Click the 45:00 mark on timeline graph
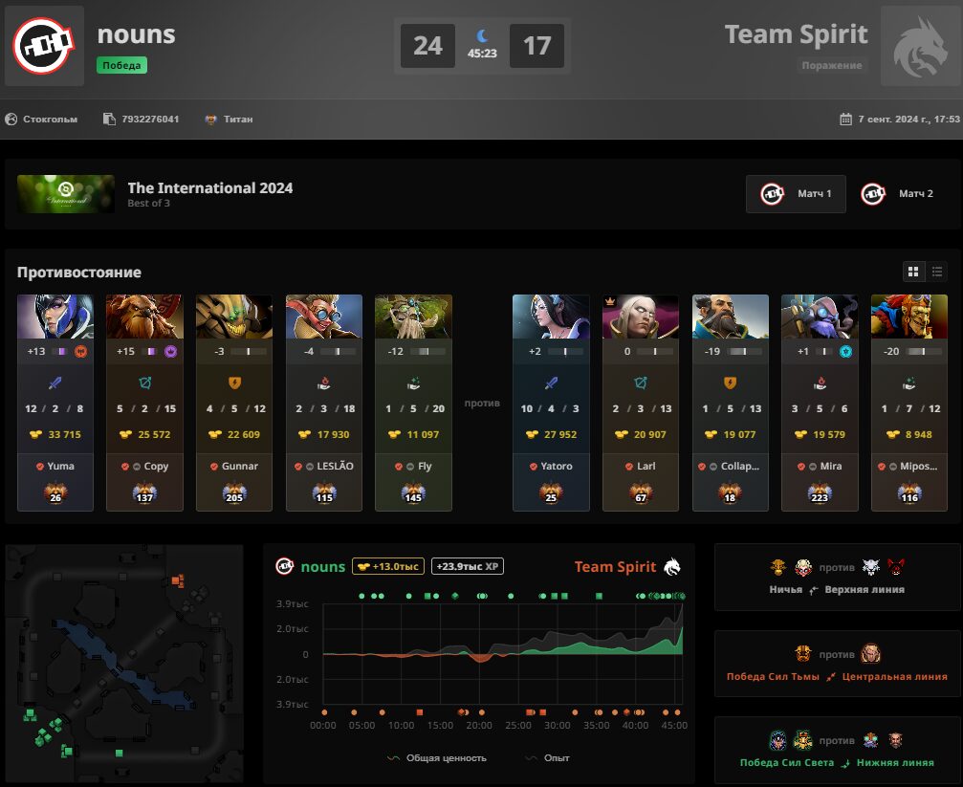Image resolution: width=963 pixels, height=787 pixels. click(674, 726)
